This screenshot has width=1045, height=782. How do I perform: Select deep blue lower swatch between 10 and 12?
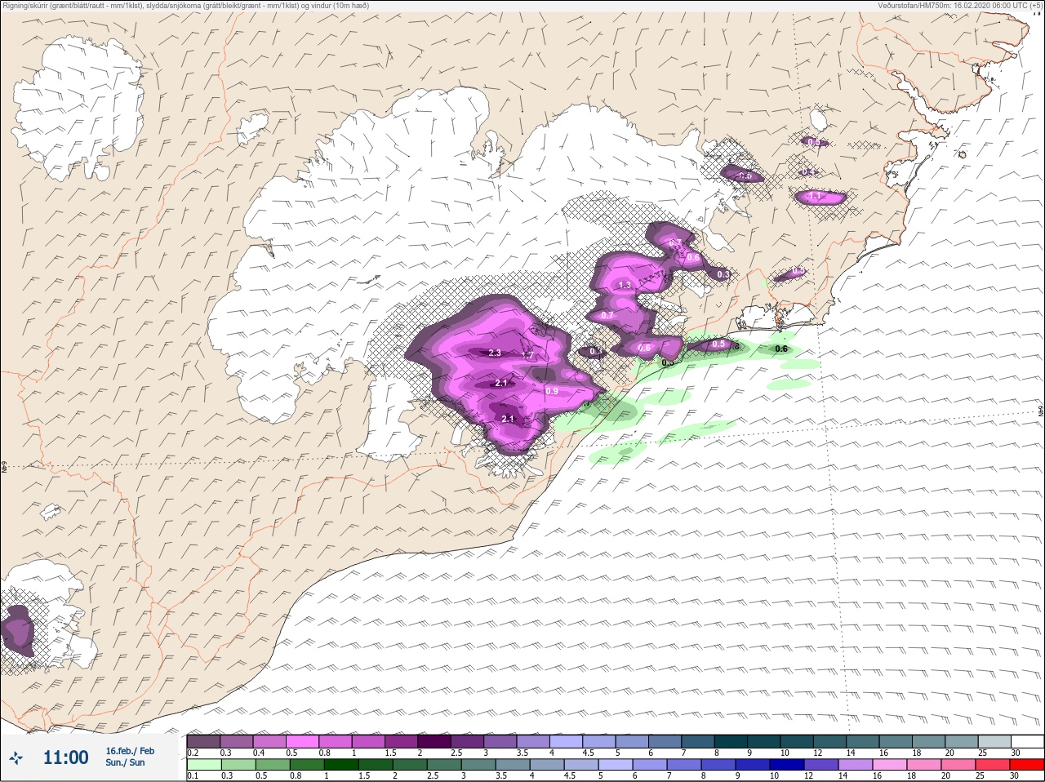(785, 766)
